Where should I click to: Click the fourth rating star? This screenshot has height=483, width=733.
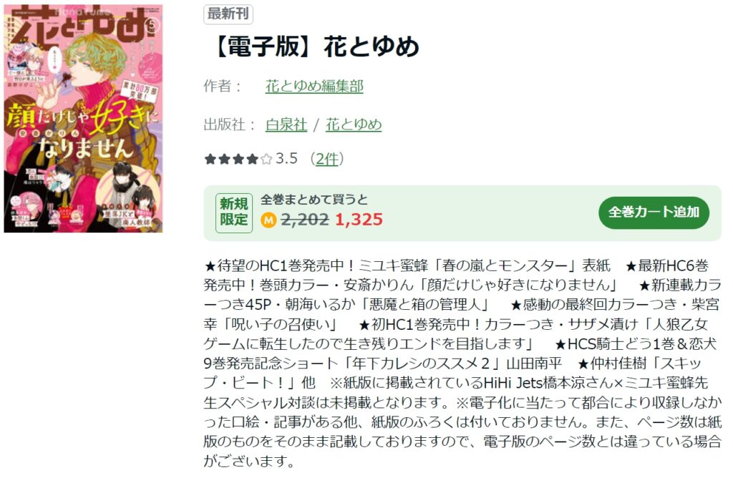pyautogui.click(x=253, y=160)
